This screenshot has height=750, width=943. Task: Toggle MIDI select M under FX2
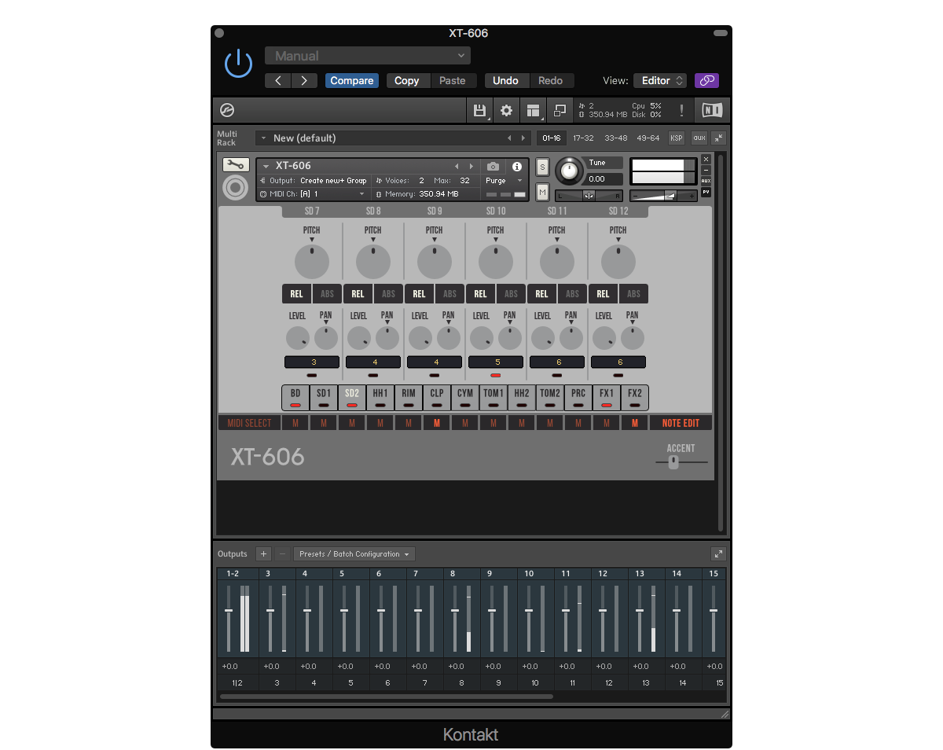click(635, 423)
